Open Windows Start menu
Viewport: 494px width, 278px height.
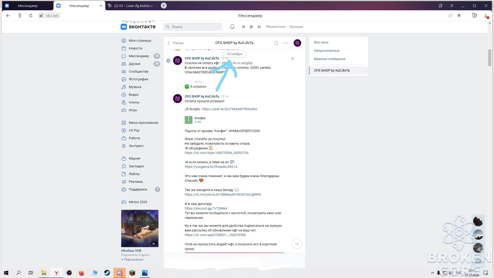[x=6, y=273]
